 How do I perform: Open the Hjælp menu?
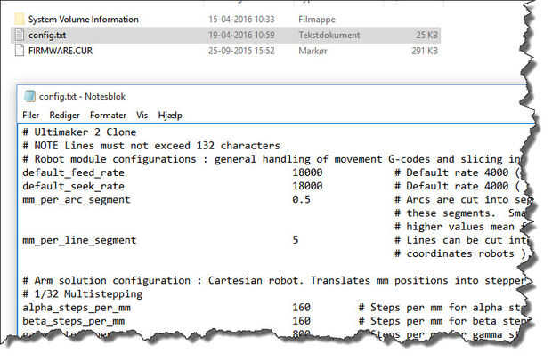[x=170, y=116]
